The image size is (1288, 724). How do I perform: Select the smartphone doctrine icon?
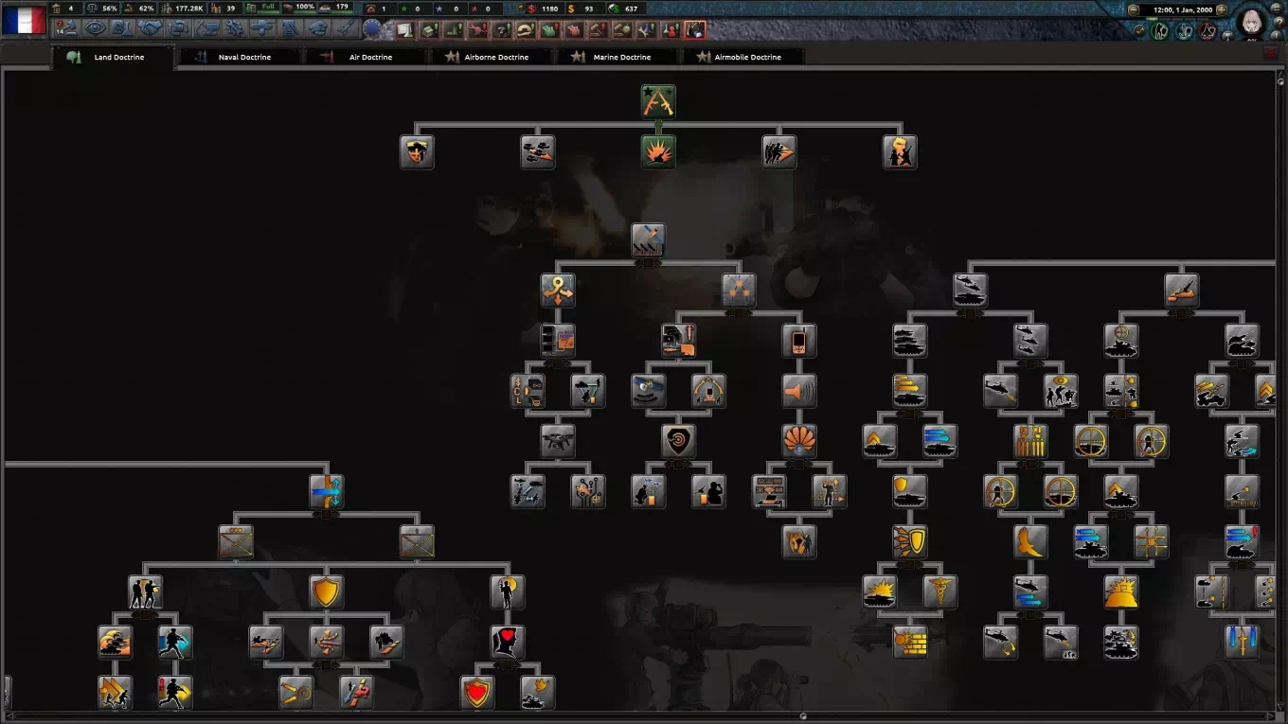[799, 341]
